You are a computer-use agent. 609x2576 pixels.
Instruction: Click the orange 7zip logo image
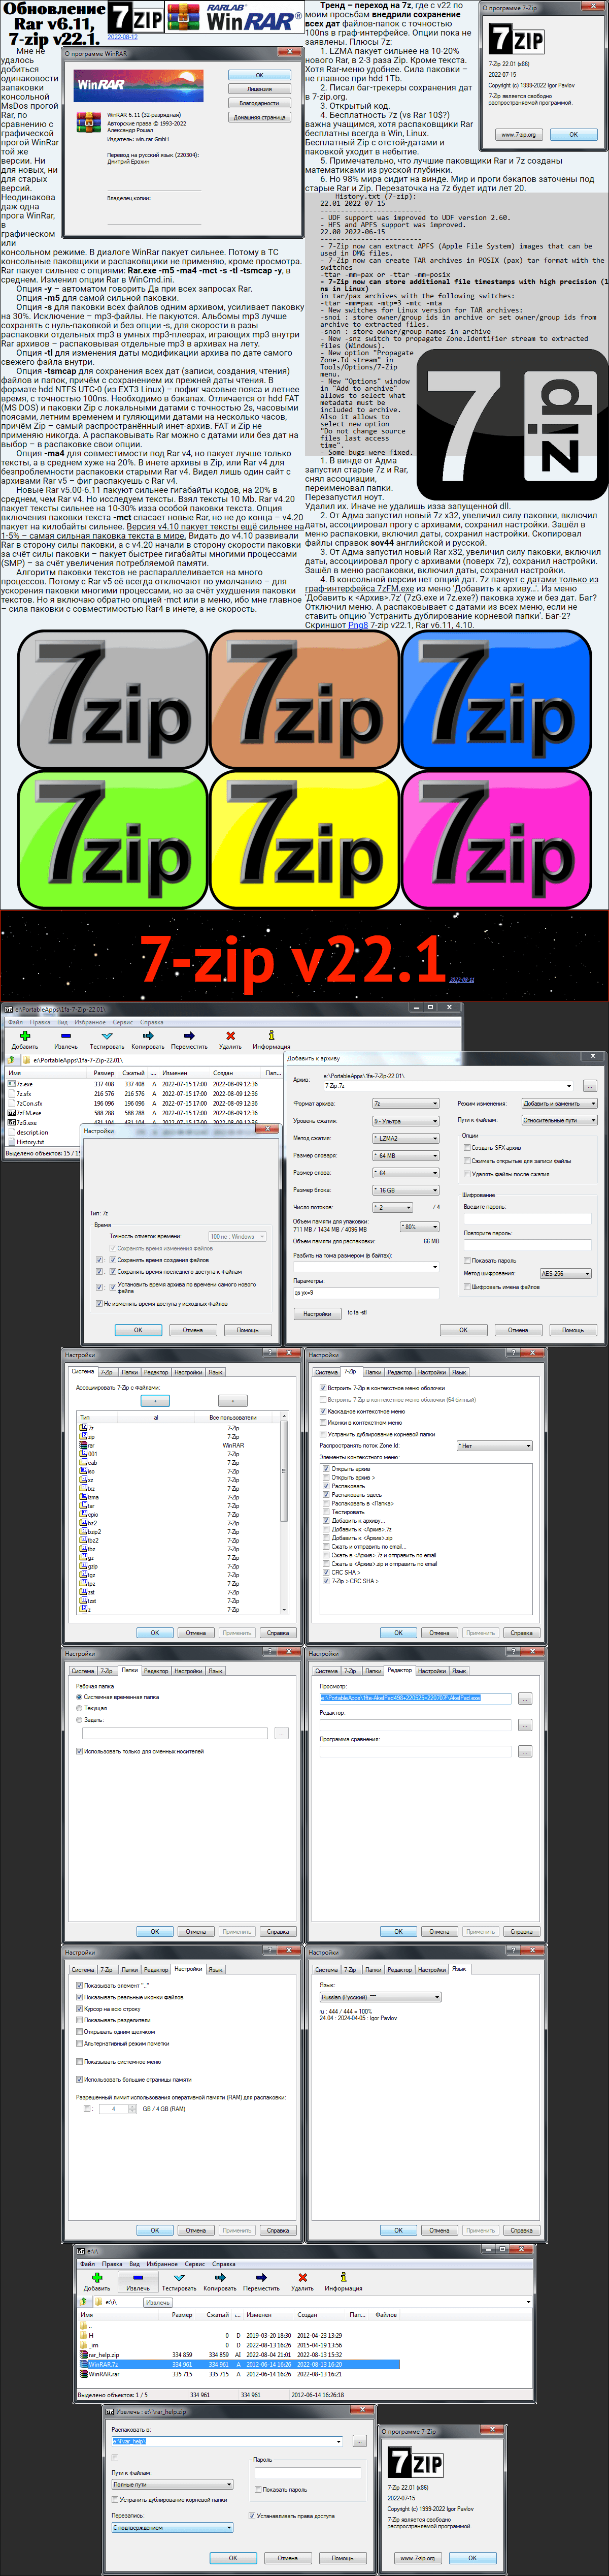coord(304,700)
